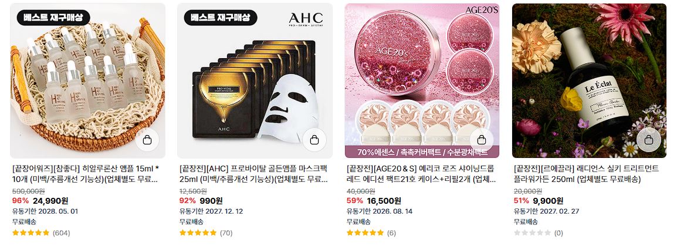Click cart icon on AHC mask pack

(314, 140)
